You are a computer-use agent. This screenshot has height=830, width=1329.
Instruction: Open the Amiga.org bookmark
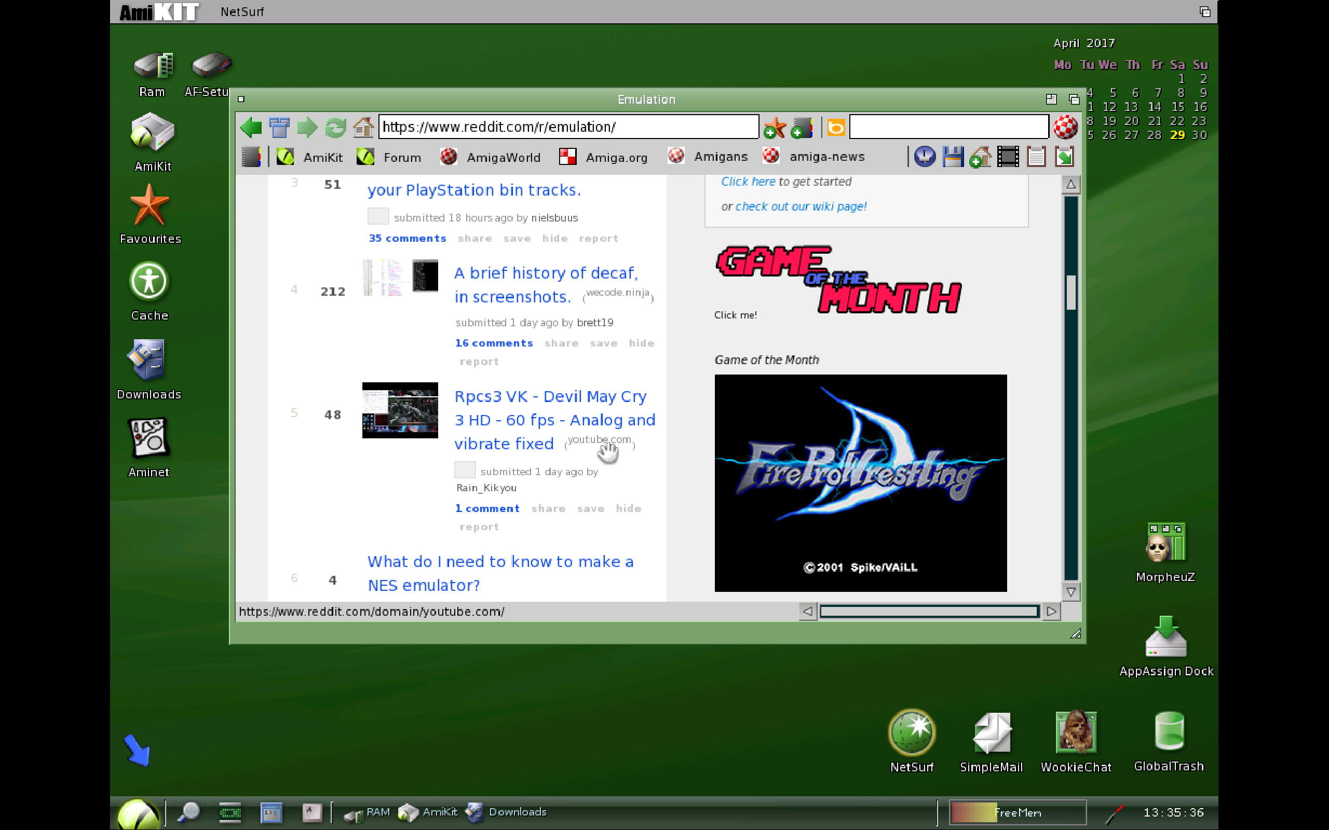603,158
